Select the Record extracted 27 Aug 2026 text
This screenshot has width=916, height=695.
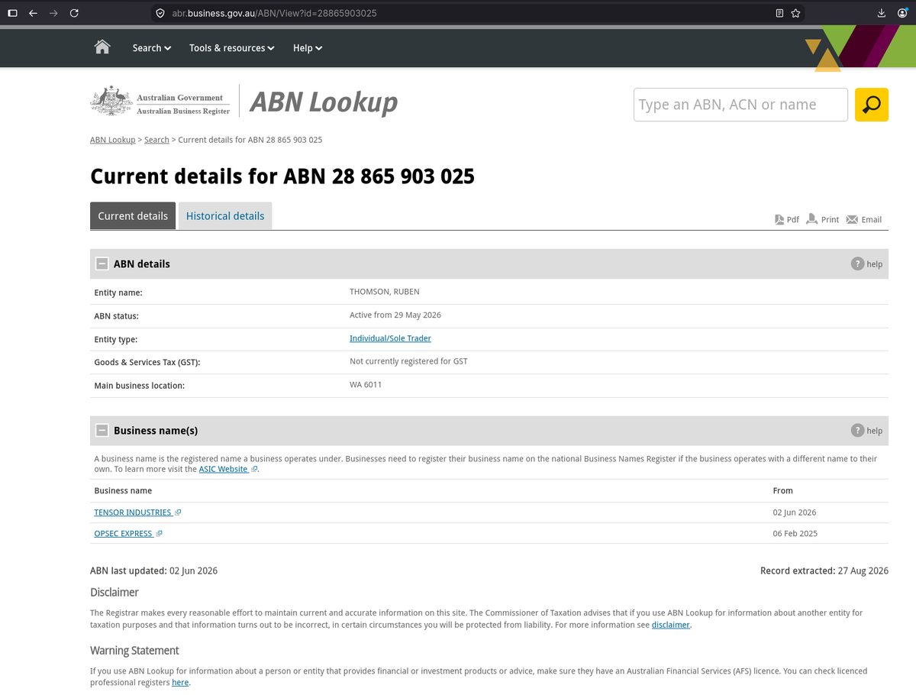coord(824,571)
